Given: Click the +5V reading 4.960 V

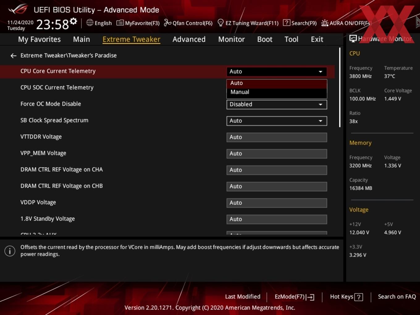Looking at the screenshot, I should [393, 233].
